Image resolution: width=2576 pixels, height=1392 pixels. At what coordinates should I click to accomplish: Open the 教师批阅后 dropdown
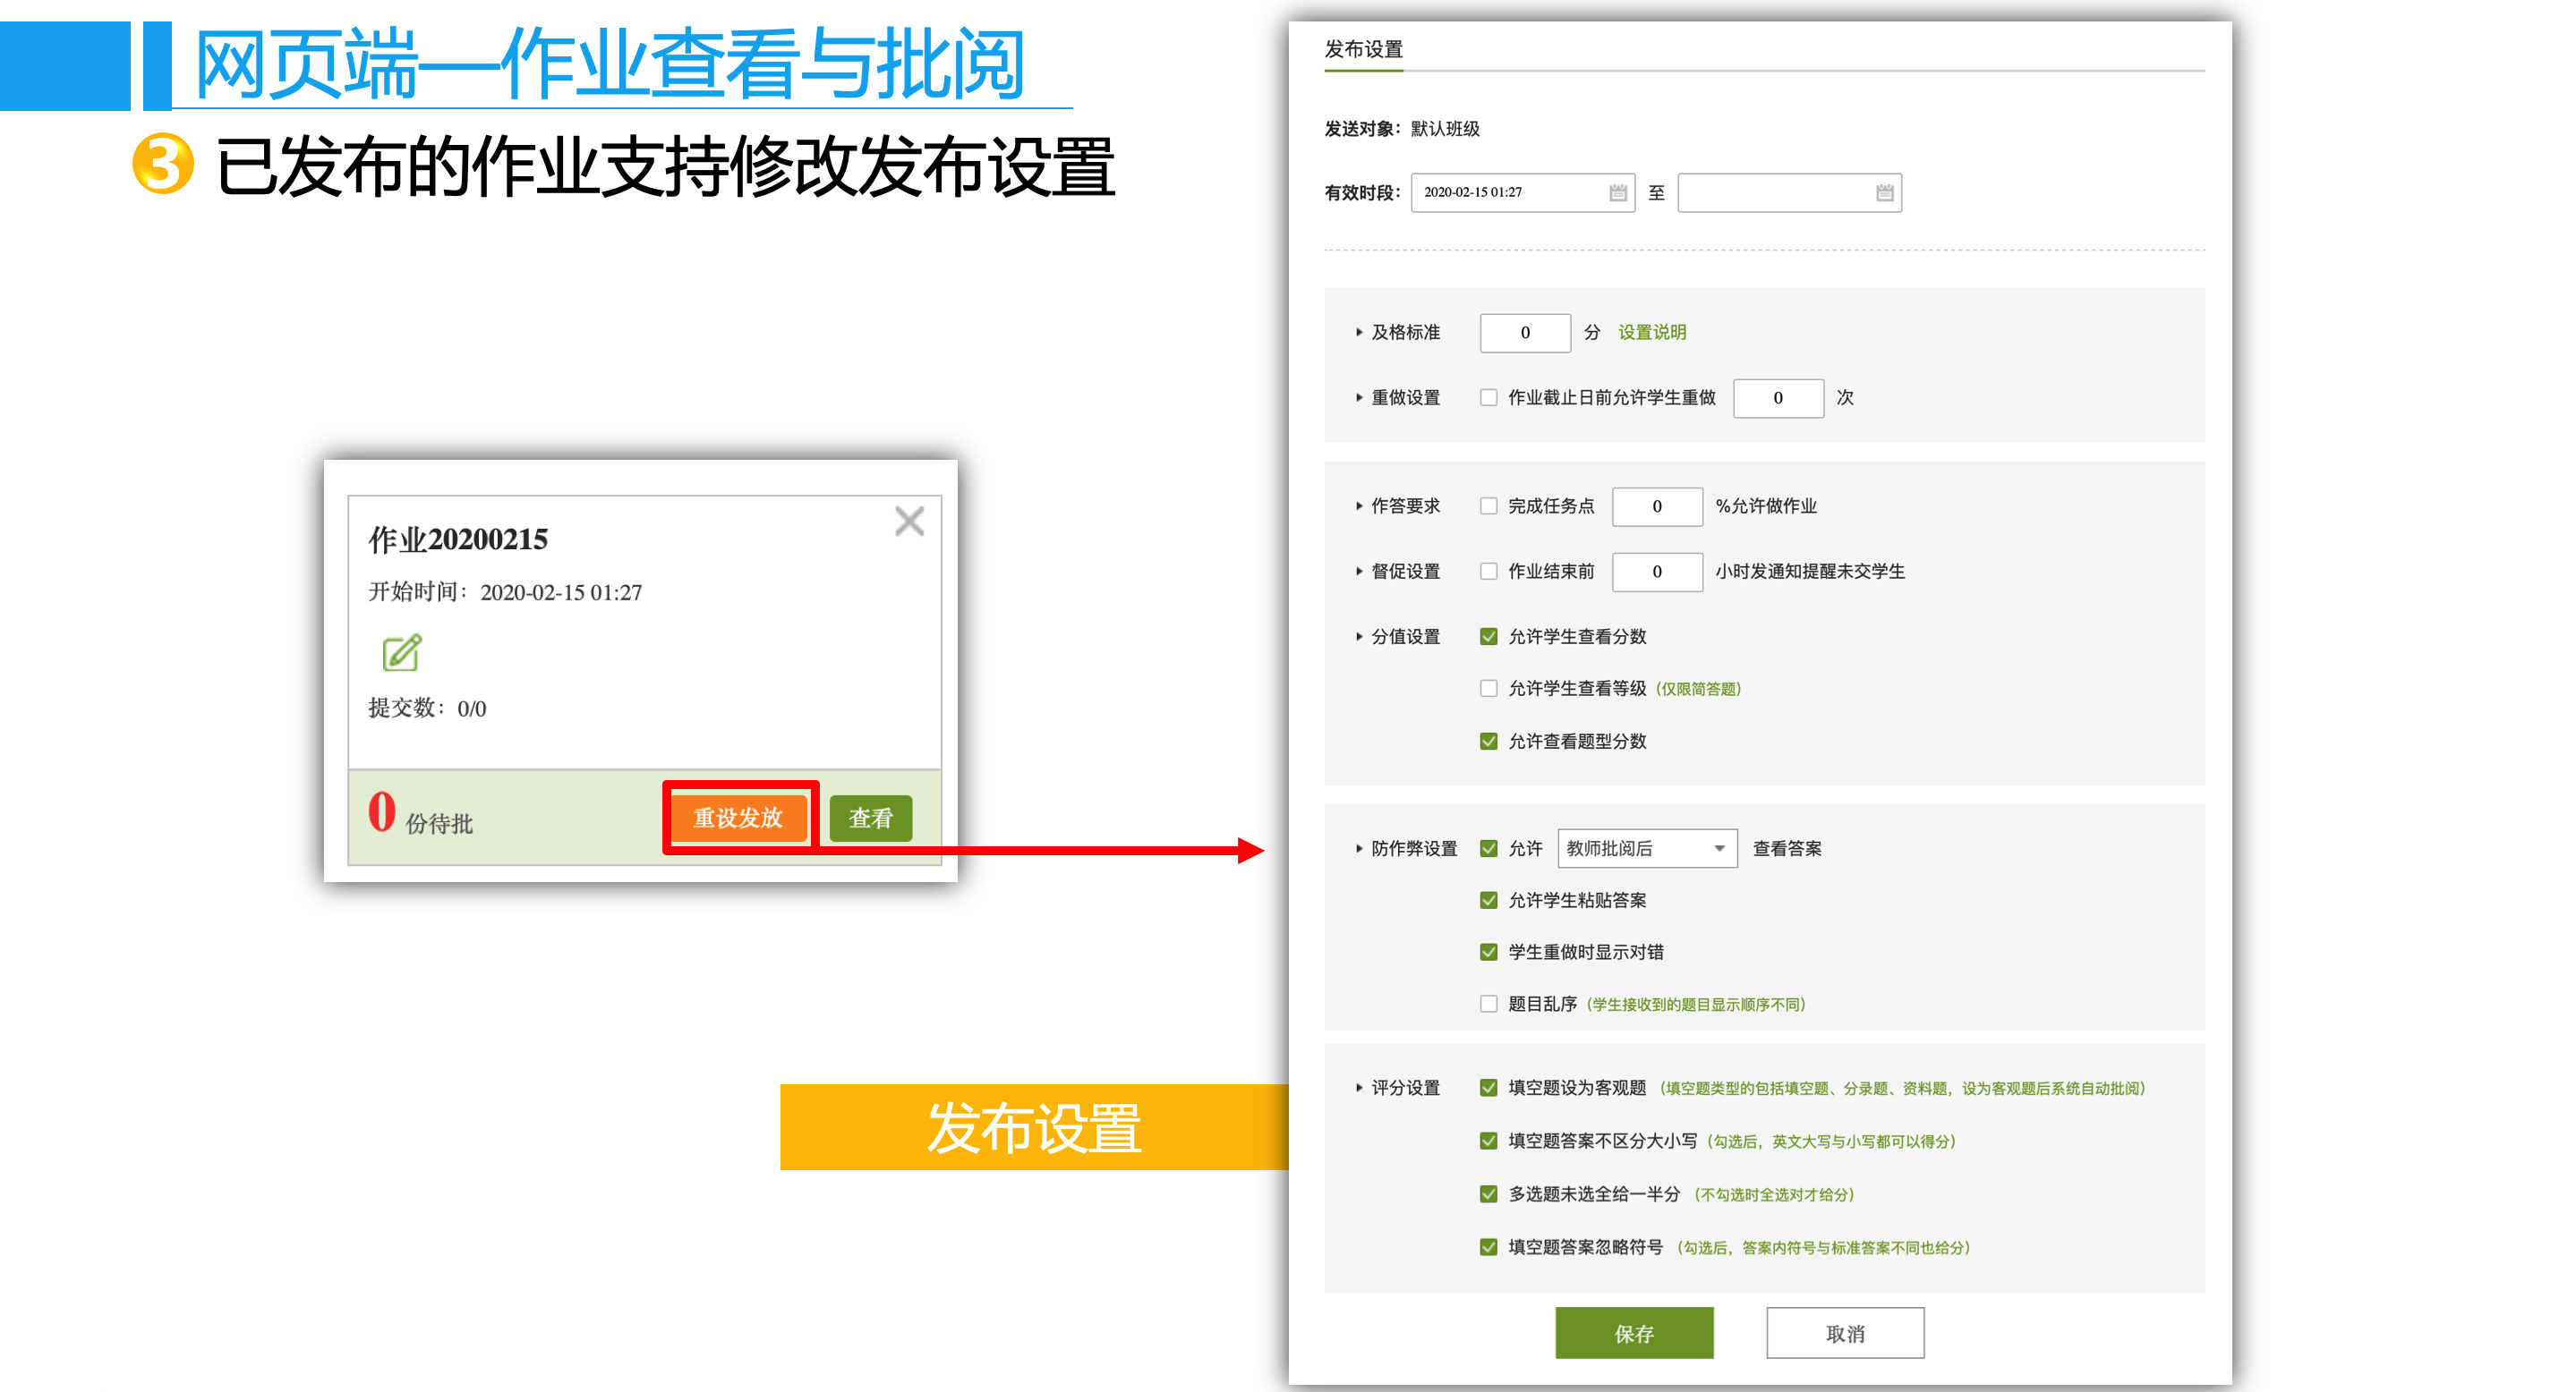point(1646,848)
